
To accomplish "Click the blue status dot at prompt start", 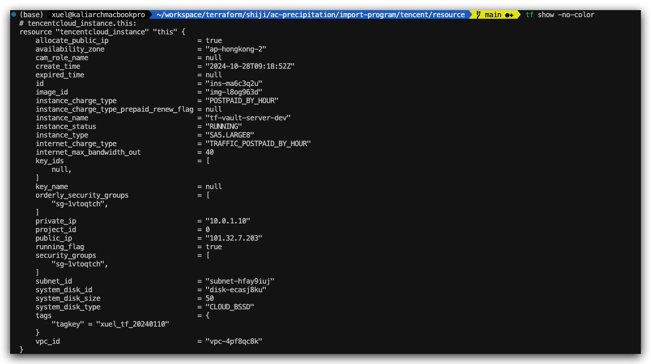I will 14,15.
